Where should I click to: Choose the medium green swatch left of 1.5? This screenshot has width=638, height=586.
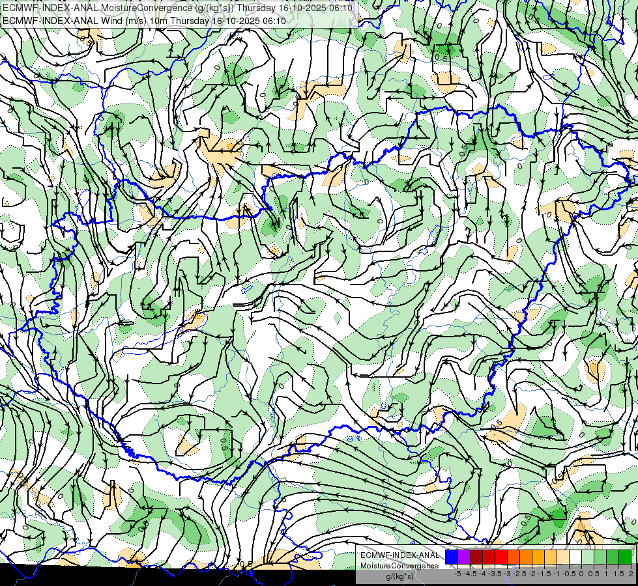point(613,557)
